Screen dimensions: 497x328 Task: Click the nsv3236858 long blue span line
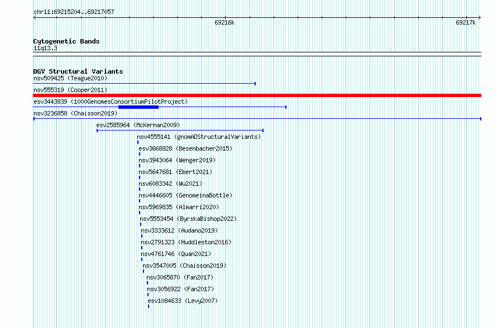point(257,119)
